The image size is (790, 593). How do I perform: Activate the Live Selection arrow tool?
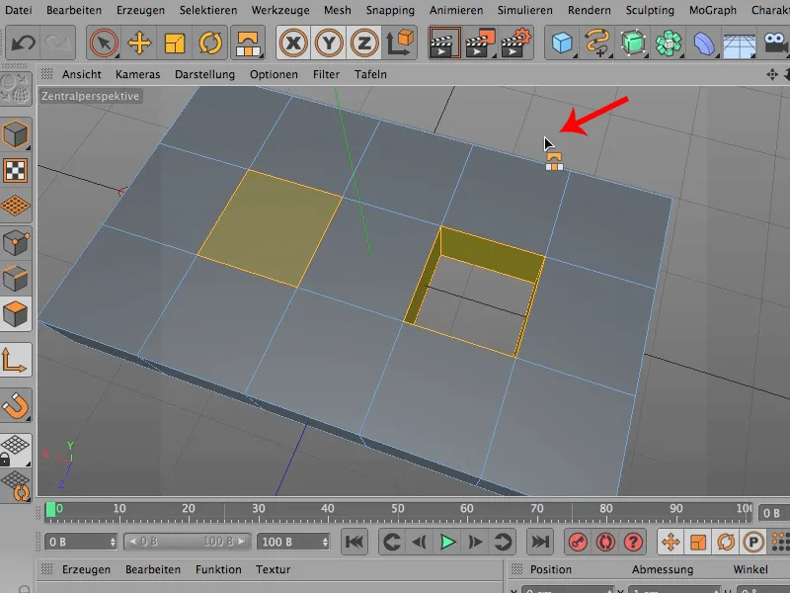(104, 43)
